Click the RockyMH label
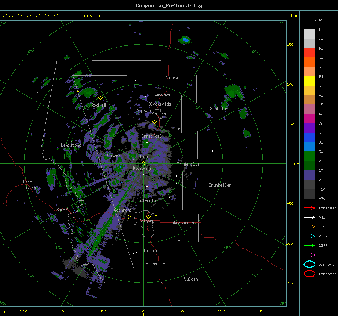The image size is (338, 316). [x=99, y=105]
